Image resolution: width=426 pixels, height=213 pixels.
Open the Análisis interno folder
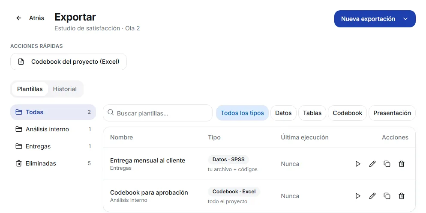tap(53, 129)
